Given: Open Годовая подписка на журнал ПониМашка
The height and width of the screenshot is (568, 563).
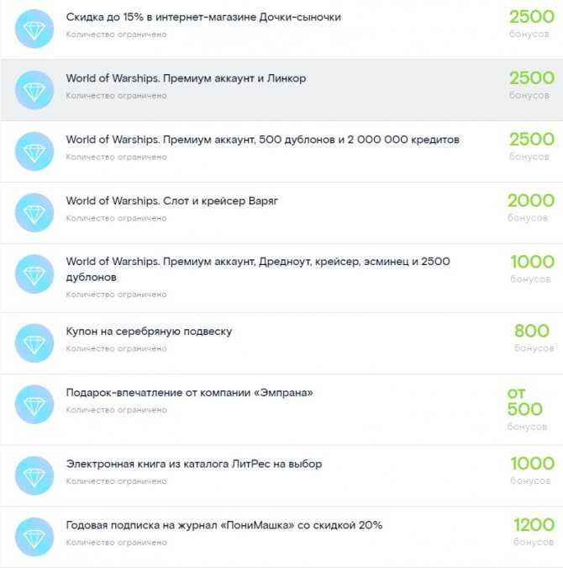Looking at the screenshot, I should click(224, 525).
